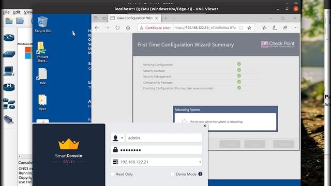Add page to favorites with star icon
This screenshot has width=331, height=186.
click(x=249, y=27)
